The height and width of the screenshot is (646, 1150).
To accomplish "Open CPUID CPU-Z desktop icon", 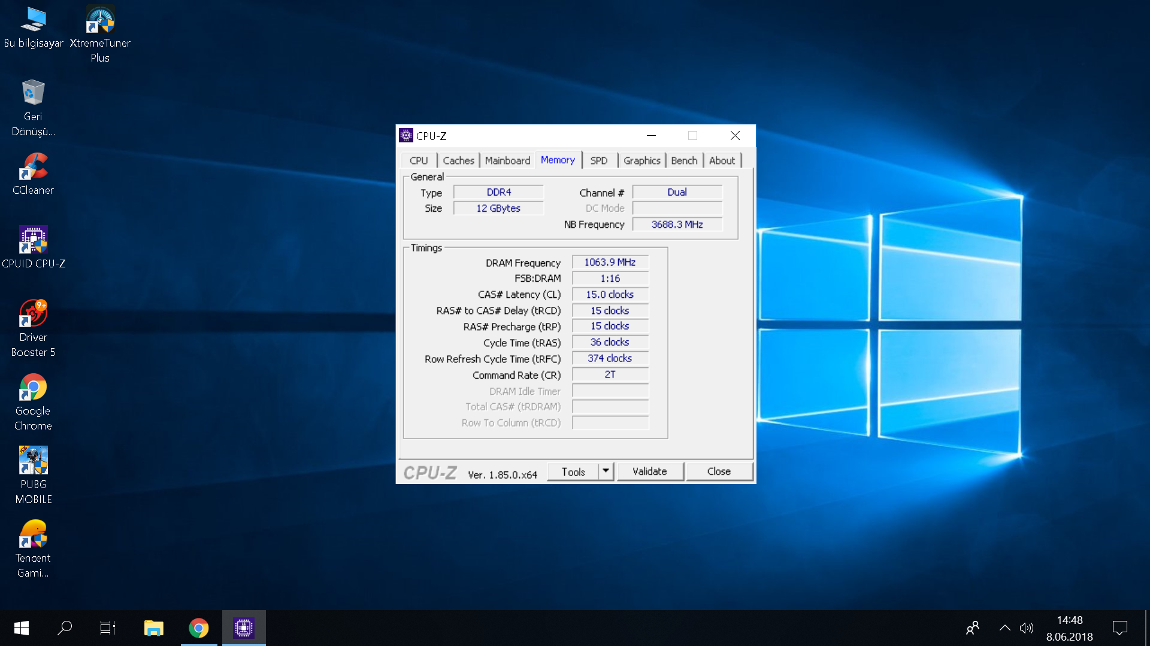I will click(x=32, y=242).
